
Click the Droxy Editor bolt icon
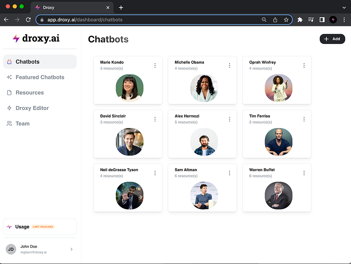[9, 108]
